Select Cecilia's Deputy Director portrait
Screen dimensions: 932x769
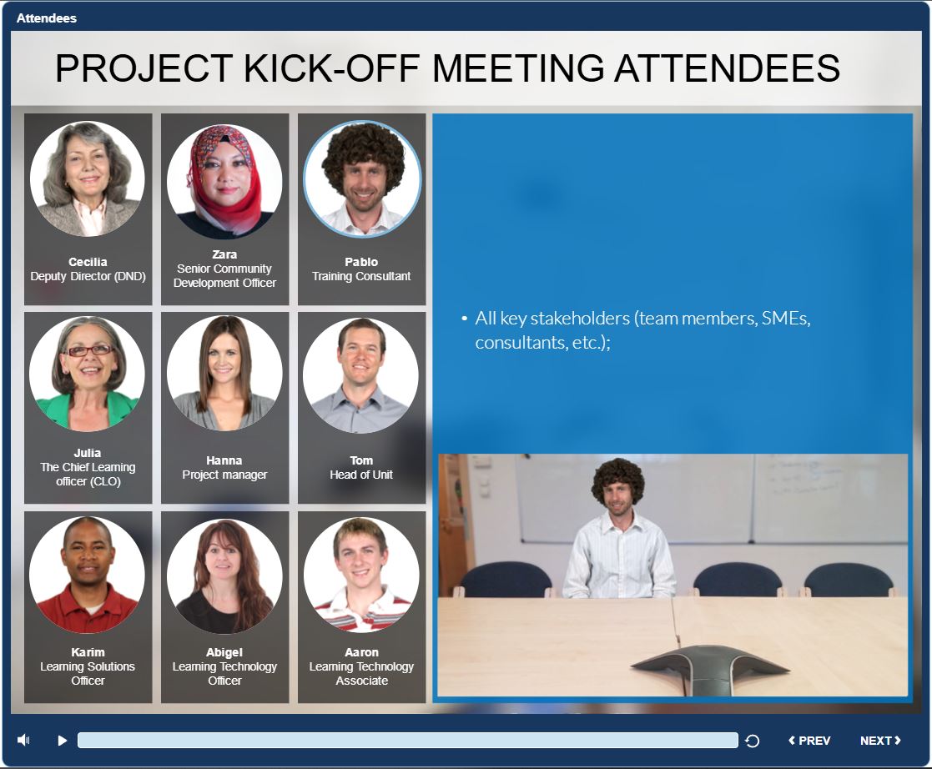88,179
